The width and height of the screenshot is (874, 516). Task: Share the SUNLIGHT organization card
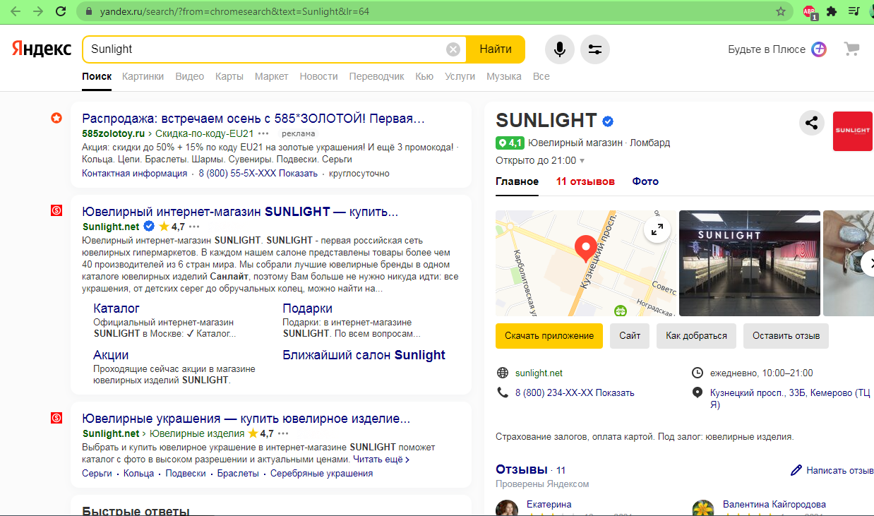click(812, 123)
